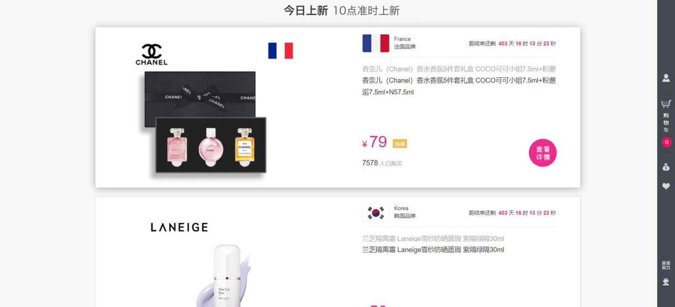Click the pink 查看详情 button
This screenshot has width=675, height=307.
[x=543, y=153]
